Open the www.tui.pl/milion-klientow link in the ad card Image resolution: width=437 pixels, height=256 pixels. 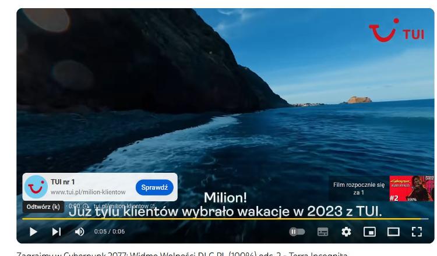pyautogui.click(x=88, y=192)
